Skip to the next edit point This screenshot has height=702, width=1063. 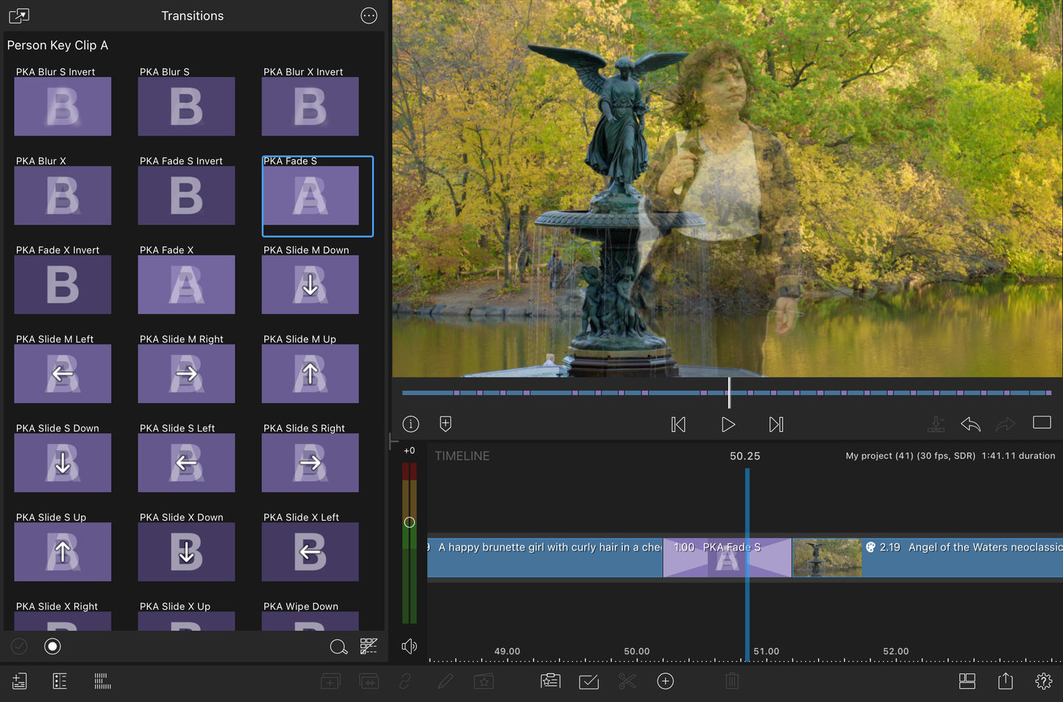click(x=776, y=425)
